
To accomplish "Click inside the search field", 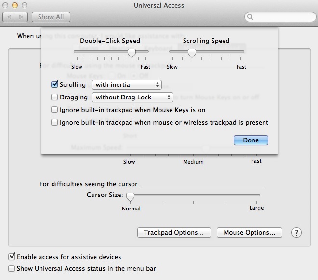I will [x=280, y=17].
